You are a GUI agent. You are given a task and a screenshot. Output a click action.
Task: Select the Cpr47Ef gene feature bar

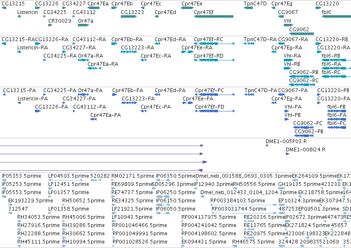(x=214, y=16)
